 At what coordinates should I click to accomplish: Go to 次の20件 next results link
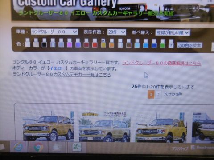tap(173, 94)
